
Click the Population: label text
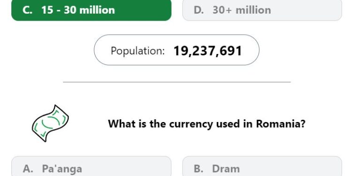(x=138, y=51)
